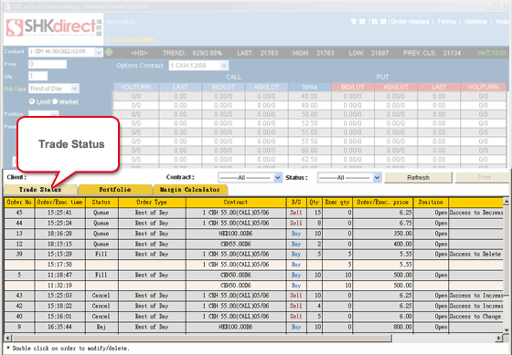
Task: Click the 60.00 strike row
Action: click(309, 151)
